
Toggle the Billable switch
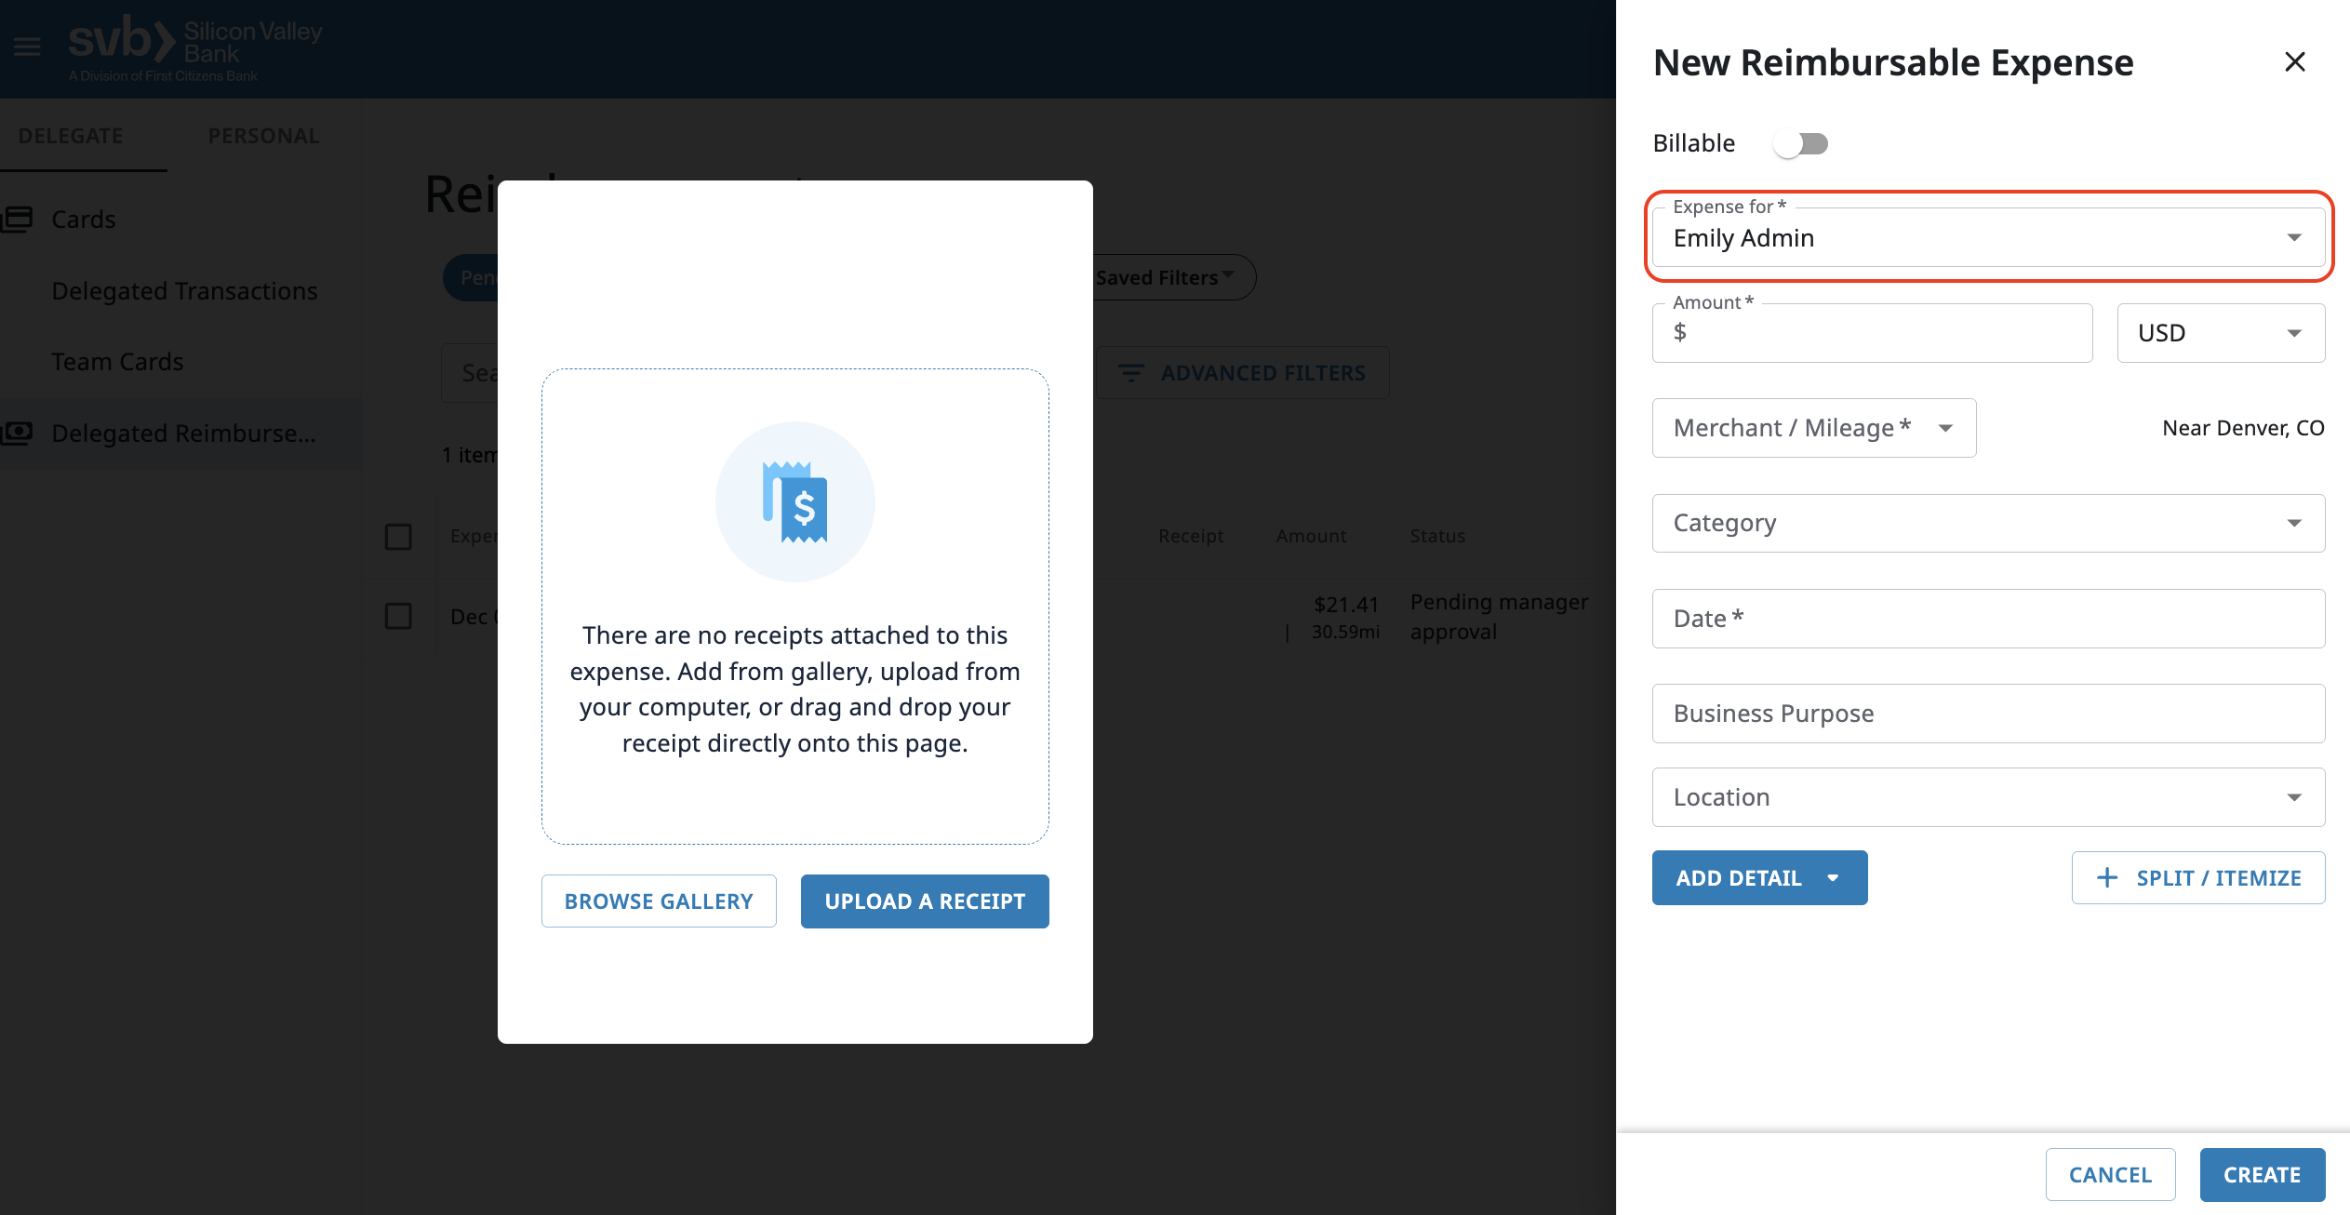1800,144
